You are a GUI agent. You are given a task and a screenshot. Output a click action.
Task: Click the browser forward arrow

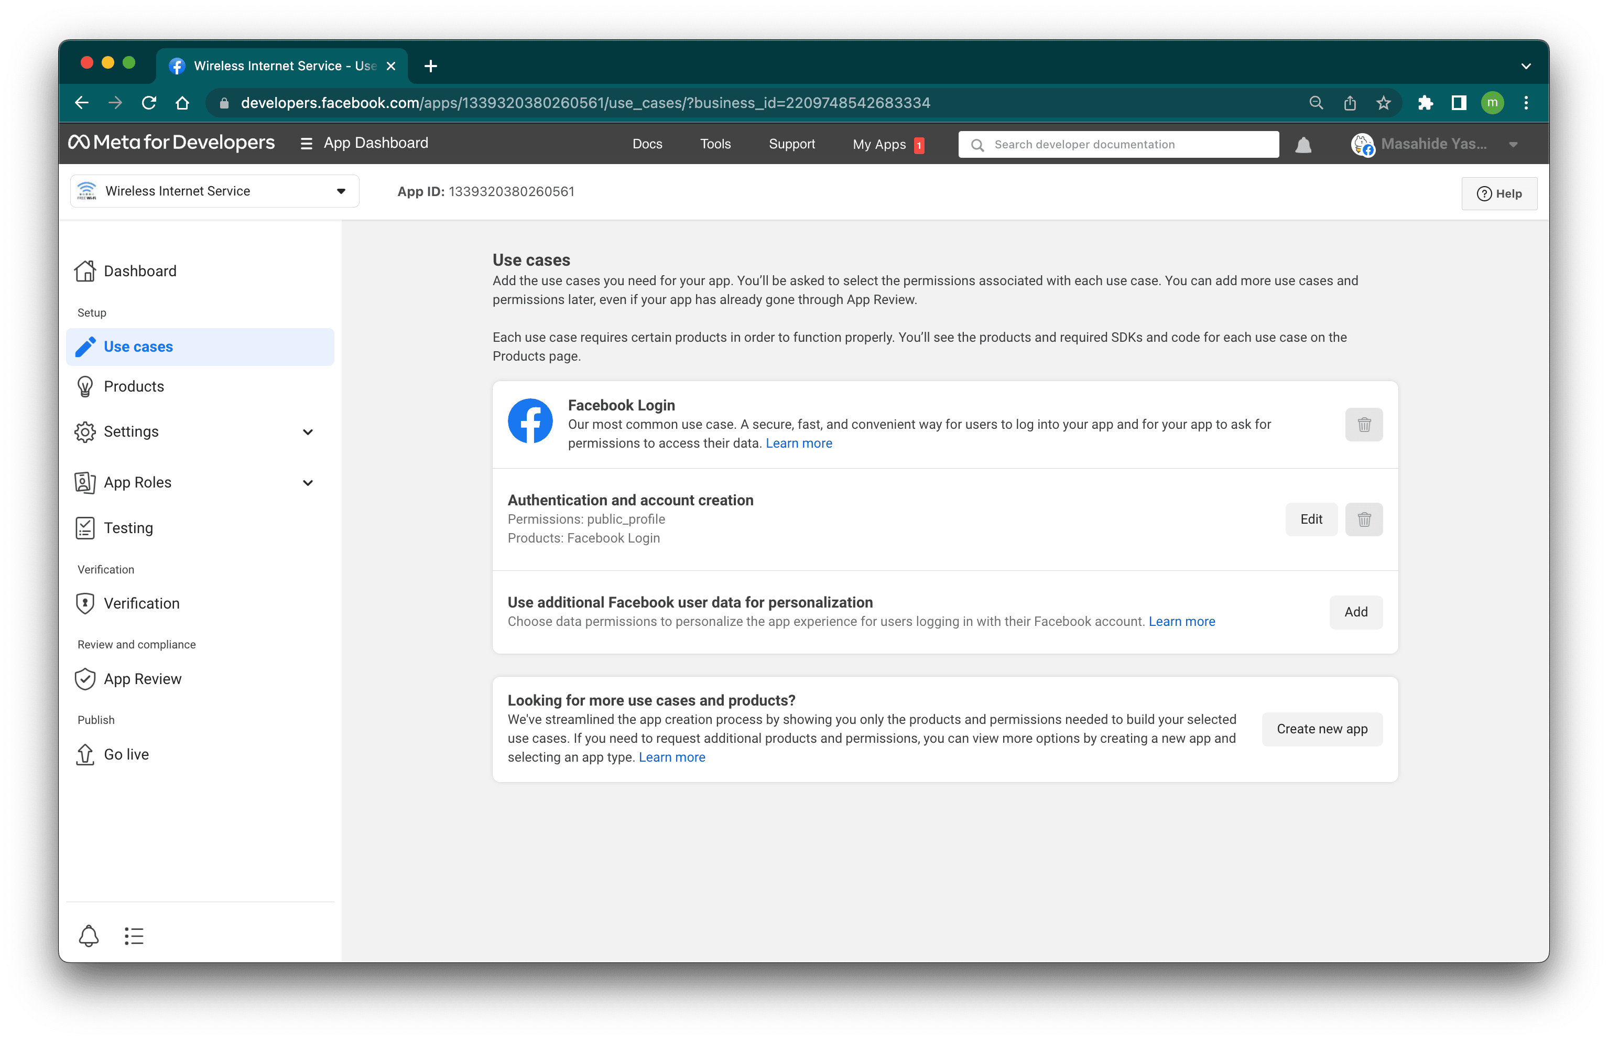(115, 103)
